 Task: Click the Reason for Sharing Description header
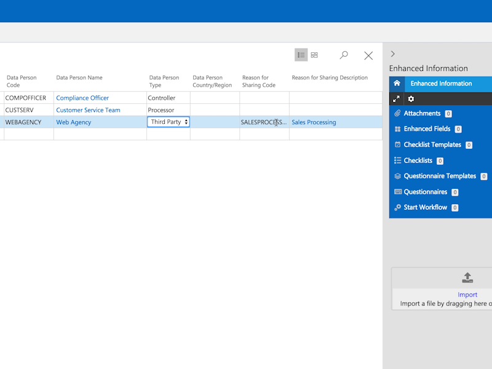(330, 77)
